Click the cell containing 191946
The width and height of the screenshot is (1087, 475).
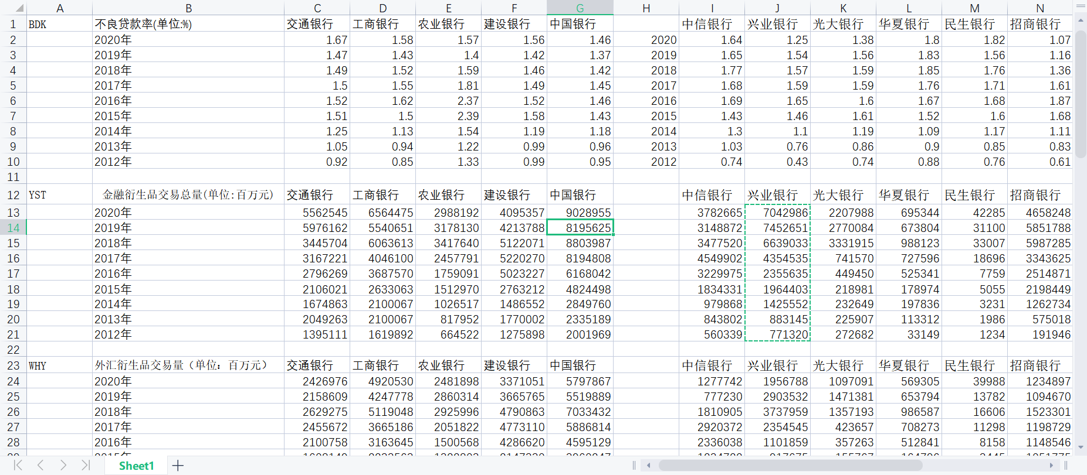click(1040, 334)
